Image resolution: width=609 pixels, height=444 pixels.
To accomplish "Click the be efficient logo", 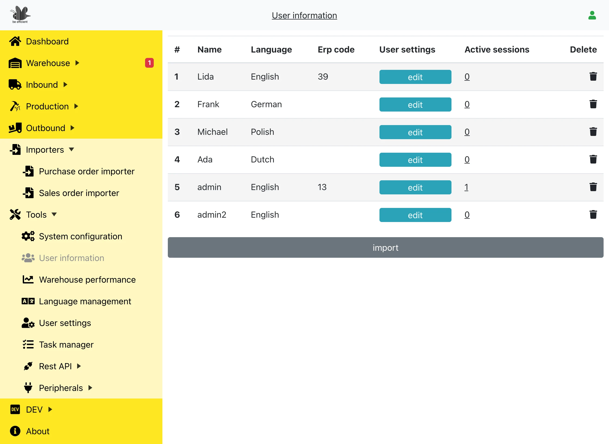I will coord(20,15).
